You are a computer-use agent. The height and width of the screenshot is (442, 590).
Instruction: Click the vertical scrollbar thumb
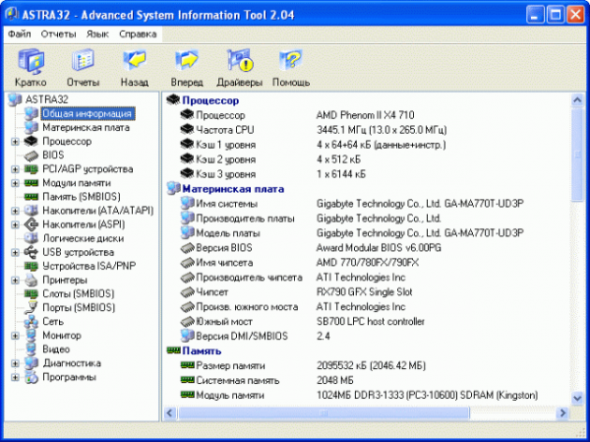pyautogui.click(x=577, y=155)
